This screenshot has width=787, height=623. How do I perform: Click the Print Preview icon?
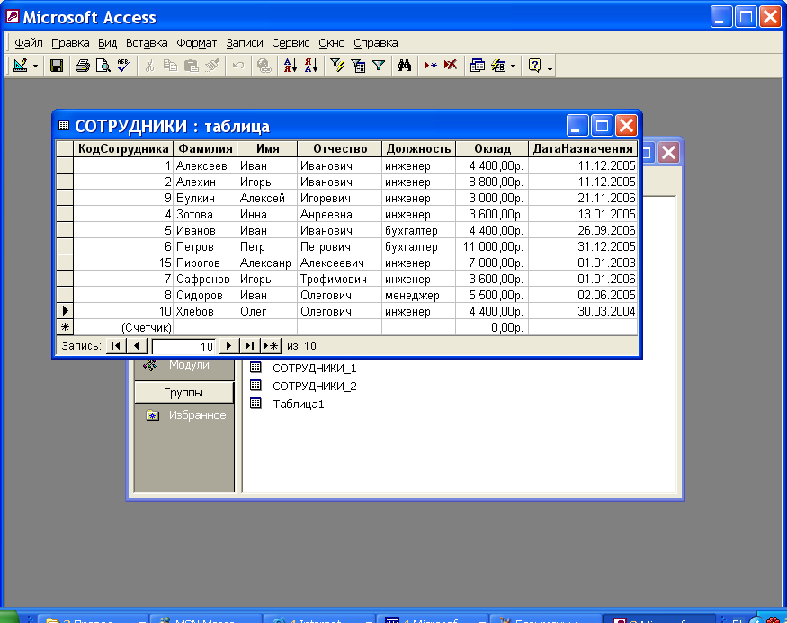coord(103,66)
